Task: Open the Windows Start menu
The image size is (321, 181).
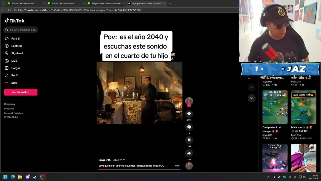Action: (6, 177)
